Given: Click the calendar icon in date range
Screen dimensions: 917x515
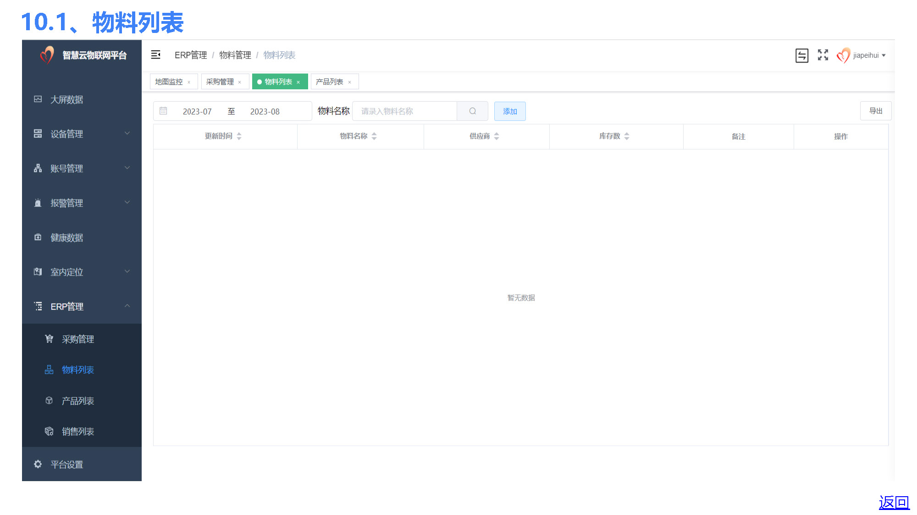Looking at the screenshot, I should click(163, 111).
